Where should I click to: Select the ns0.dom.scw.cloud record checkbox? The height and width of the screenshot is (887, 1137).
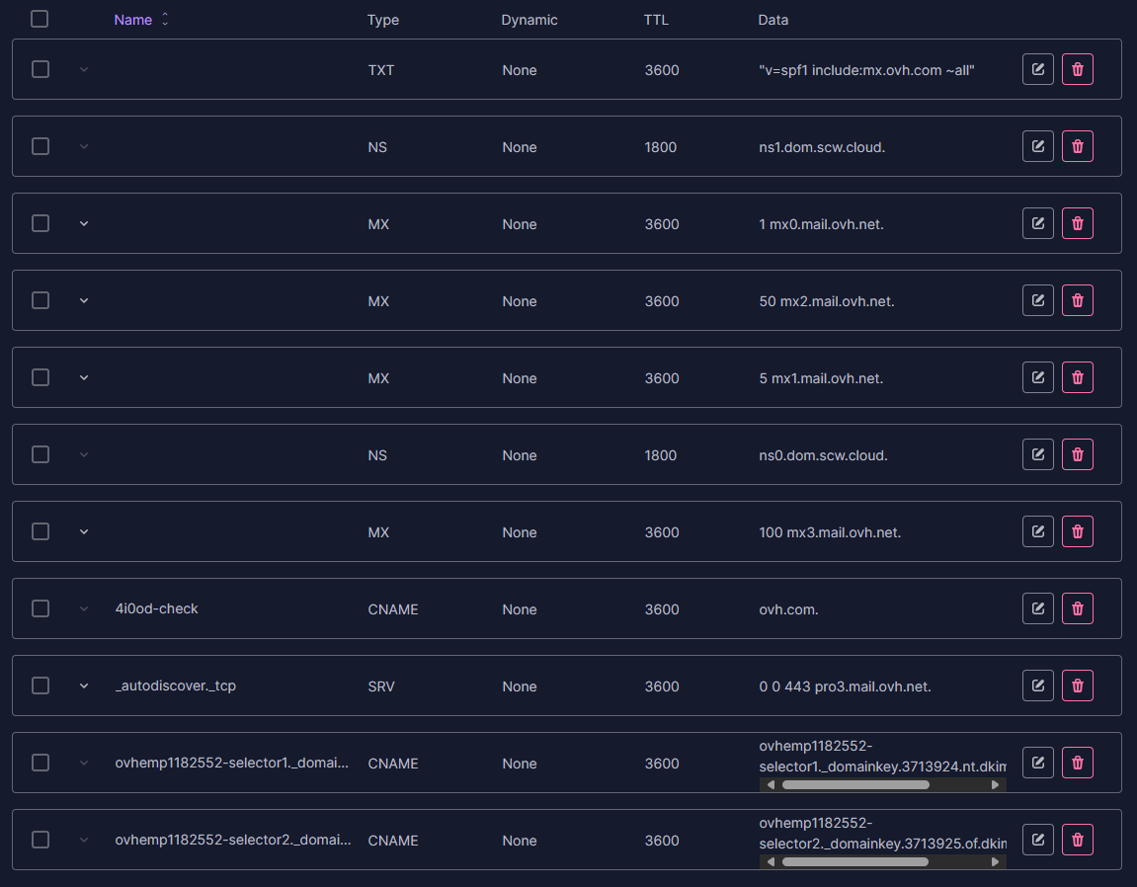pos(41,454)
